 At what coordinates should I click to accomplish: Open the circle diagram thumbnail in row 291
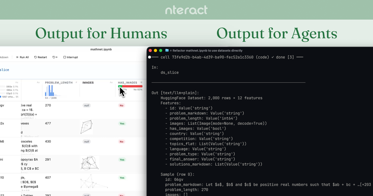click(x=90, y=163)
